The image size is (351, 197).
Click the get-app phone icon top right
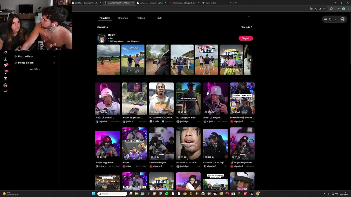tap(330, 19)
